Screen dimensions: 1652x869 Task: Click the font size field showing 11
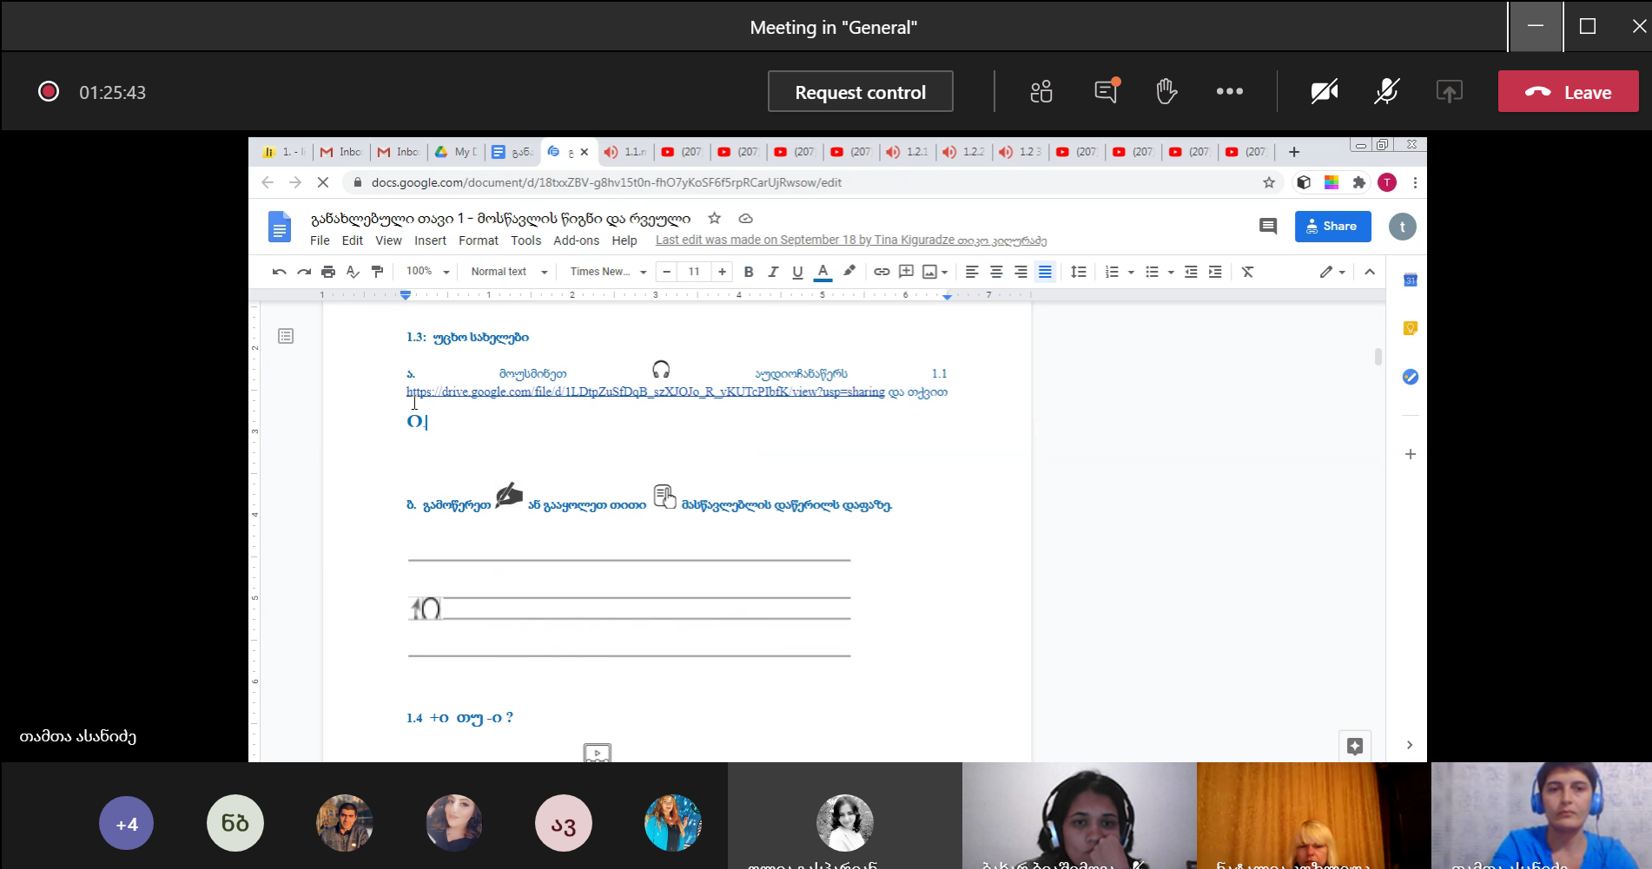694,272
